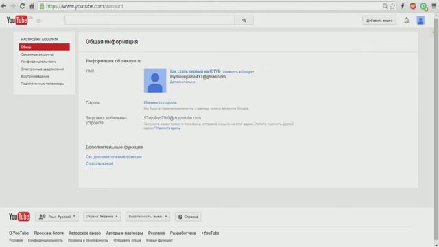Click Нажмите здесь link for new address
The width and height of the screenshot is (439, 247).
coord(168,128)
